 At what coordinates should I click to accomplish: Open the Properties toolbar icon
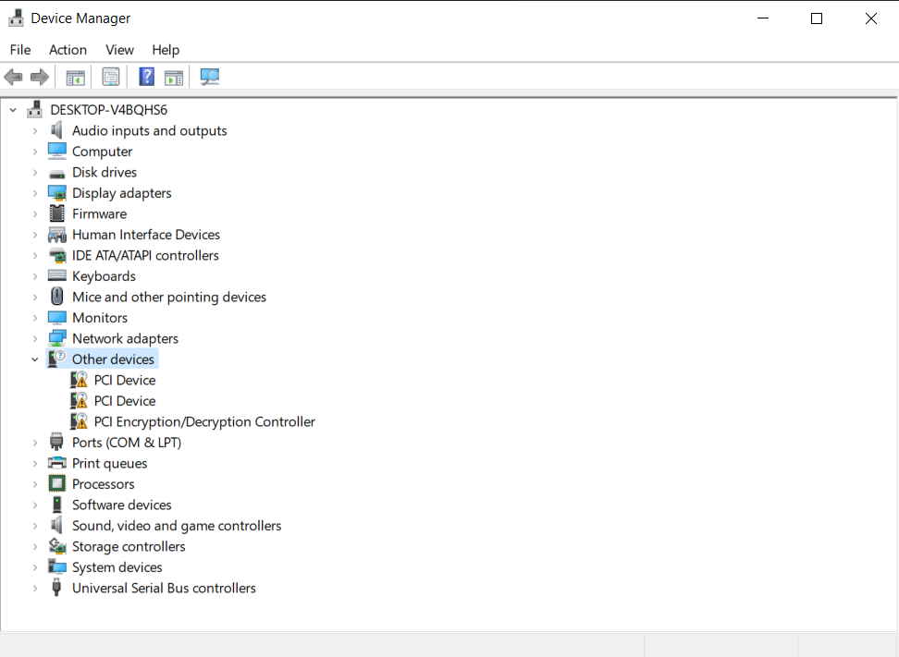tap(111, 77)
